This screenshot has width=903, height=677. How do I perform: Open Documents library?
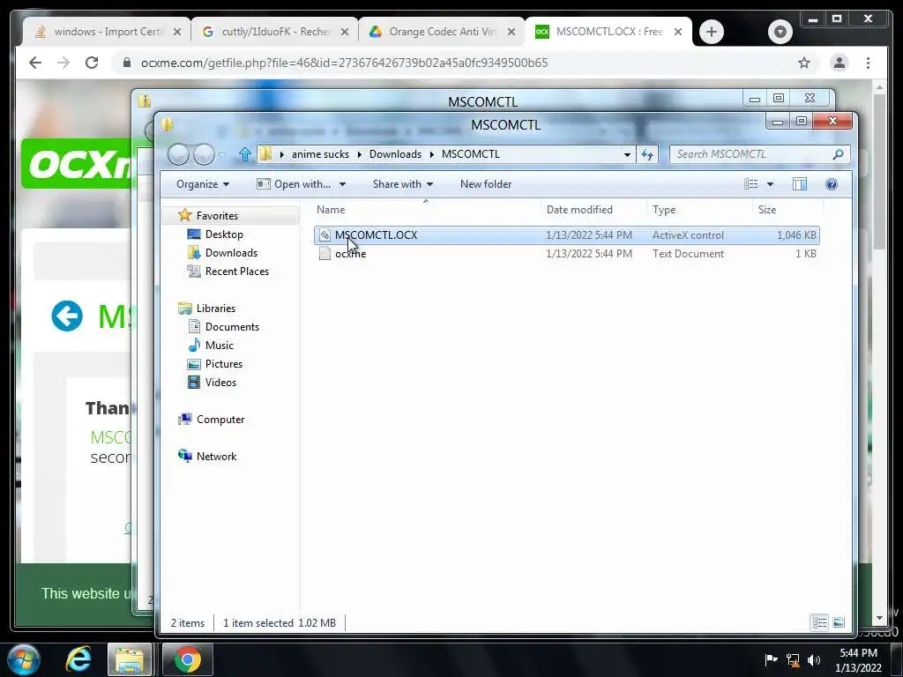point(232,326)
